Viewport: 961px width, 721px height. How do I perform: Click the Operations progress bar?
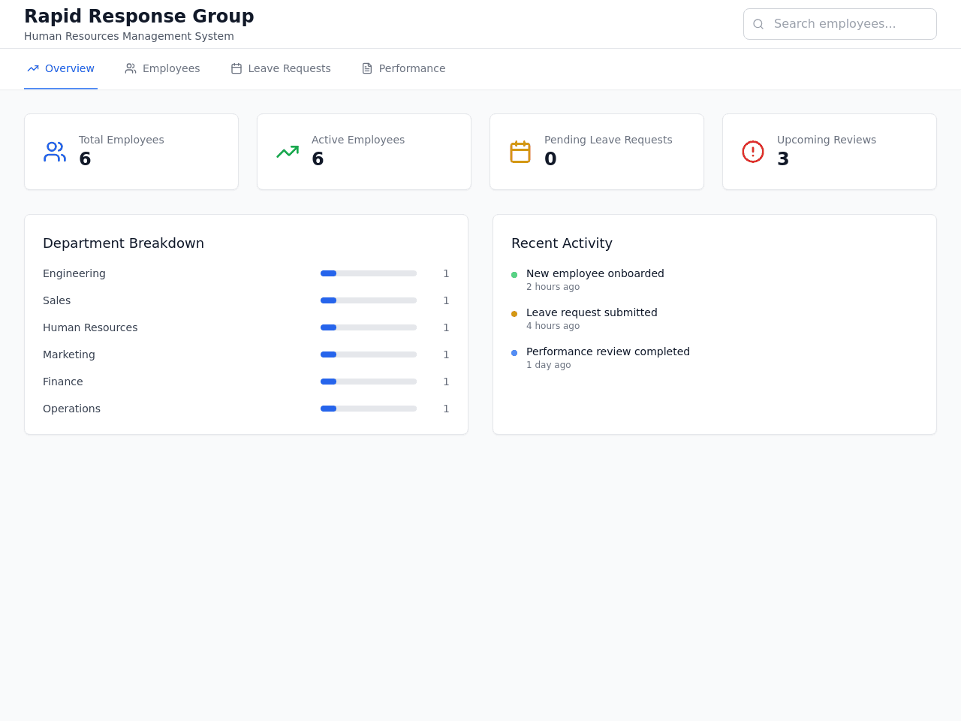(x=369, y=409)
